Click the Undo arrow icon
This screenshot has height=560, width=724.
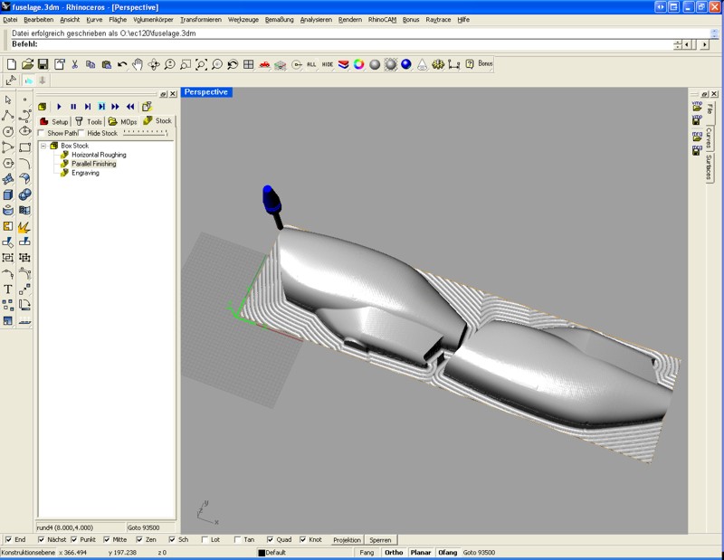122,64
